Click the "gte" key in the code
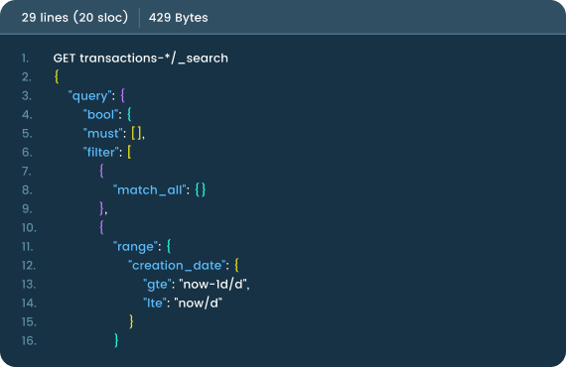Screen dimensions: 566x367 [157, 285]
